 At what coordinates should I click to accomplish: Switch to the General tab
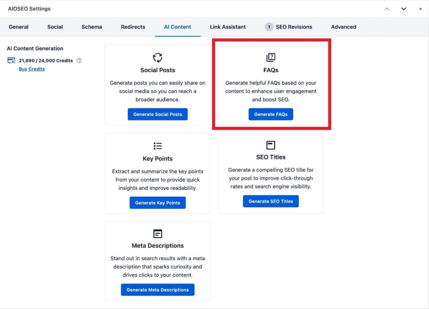[x=18, y=26]
